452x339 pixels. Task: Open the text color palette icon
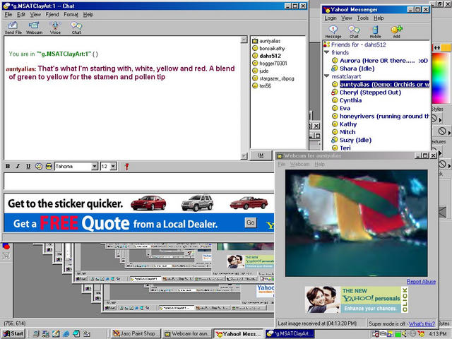pos(38,167)
